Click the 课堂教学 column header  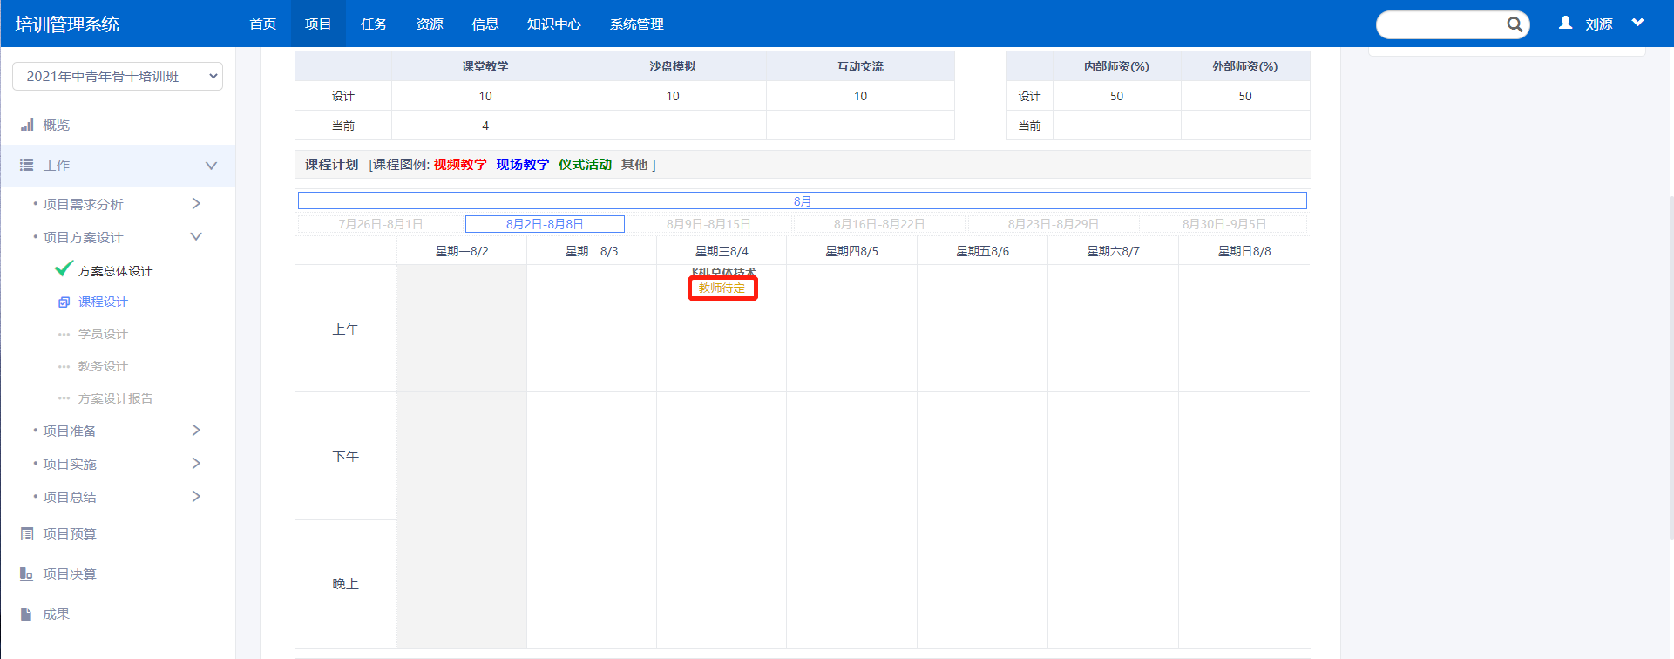(x=485, y=66)
